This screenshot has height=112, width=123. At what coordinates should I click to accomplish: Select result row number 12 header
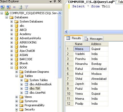(69, 104)
